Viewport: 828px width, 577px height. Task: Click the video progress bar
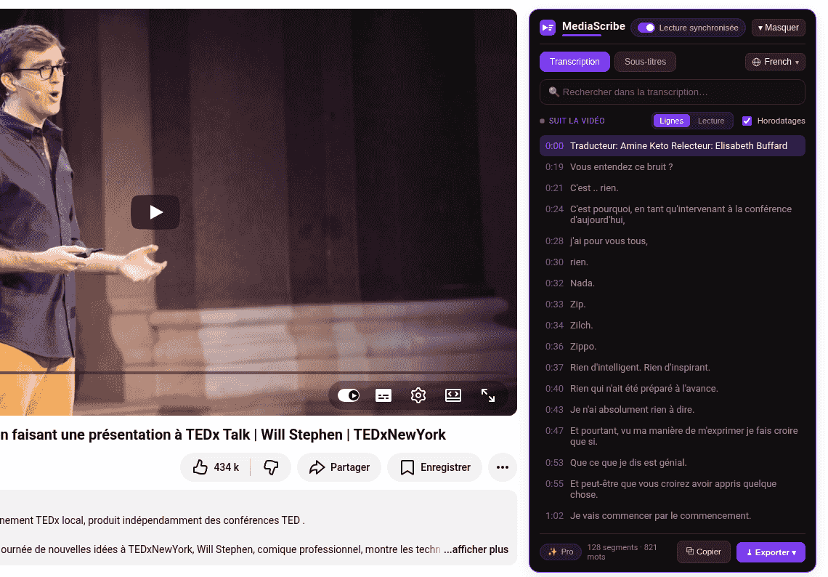(259, 373)
